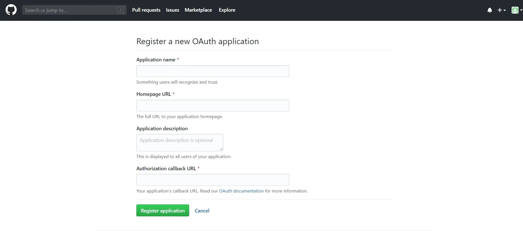523x233 pixels.
Task: Grab the description box resize handle
Action: coord(221,149)
